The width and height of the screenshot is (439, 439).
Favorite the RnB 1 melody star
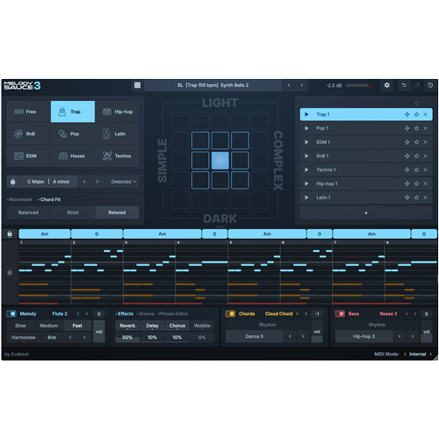(416, 156)
